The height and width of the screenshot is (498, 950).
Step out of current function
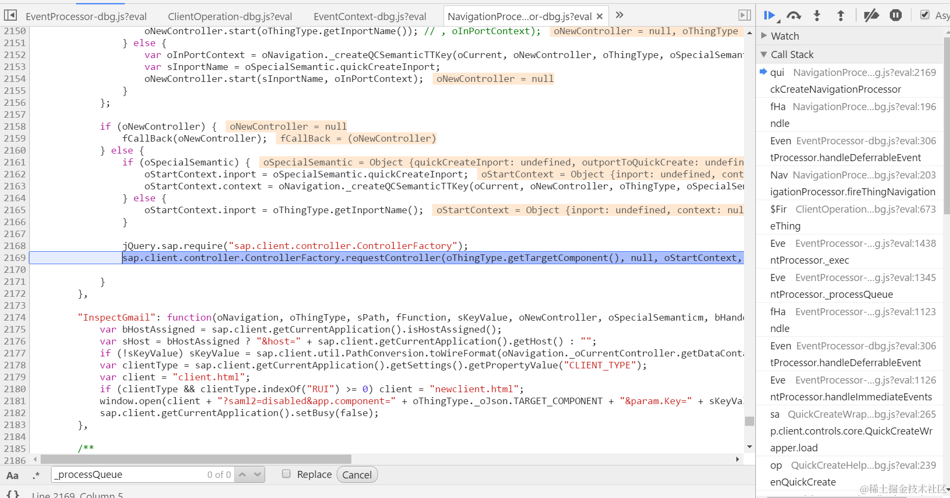point(840,16)
